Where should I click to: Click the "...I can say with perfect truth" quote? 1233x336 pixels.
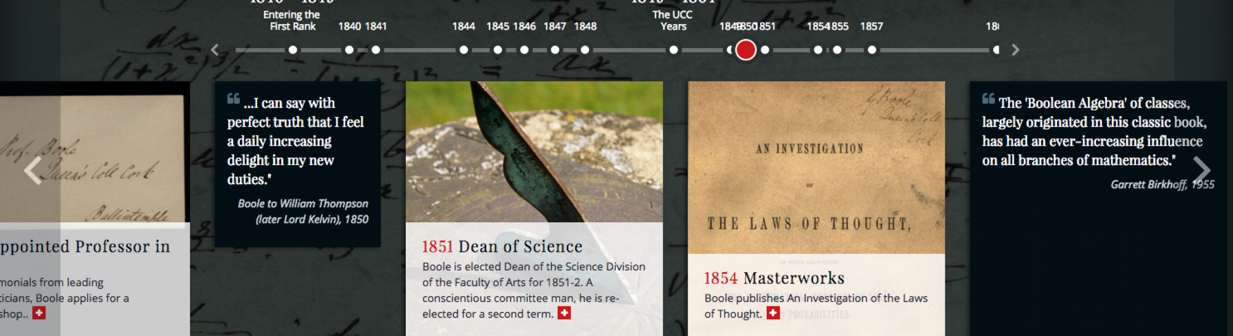(295, 141)
